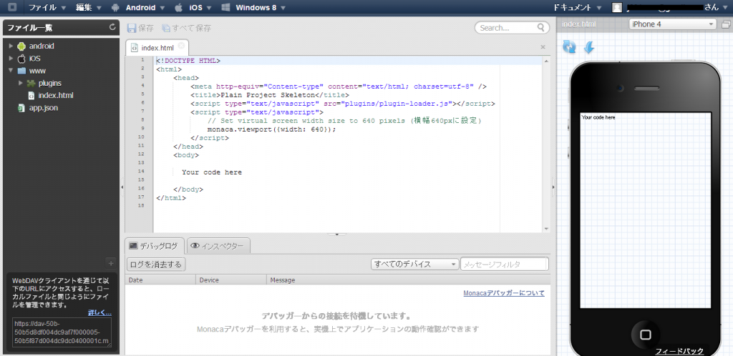This screenshot has width=733, height=356.
Task: Click the 保存 save button
Action: click(141, 28)
